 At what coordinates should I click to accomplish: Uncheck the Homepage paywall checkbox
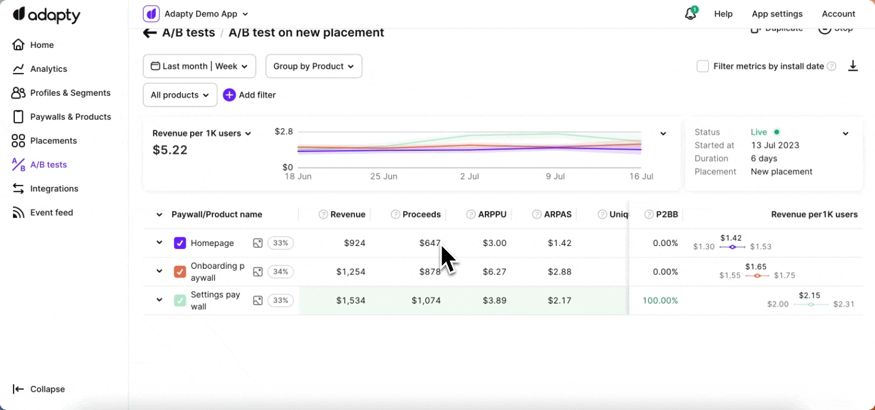pyautogui.click(x=180, y=243)
